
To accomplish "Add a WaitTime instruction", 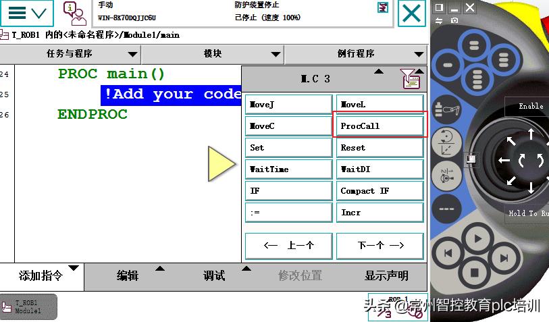I will [288, 169].
